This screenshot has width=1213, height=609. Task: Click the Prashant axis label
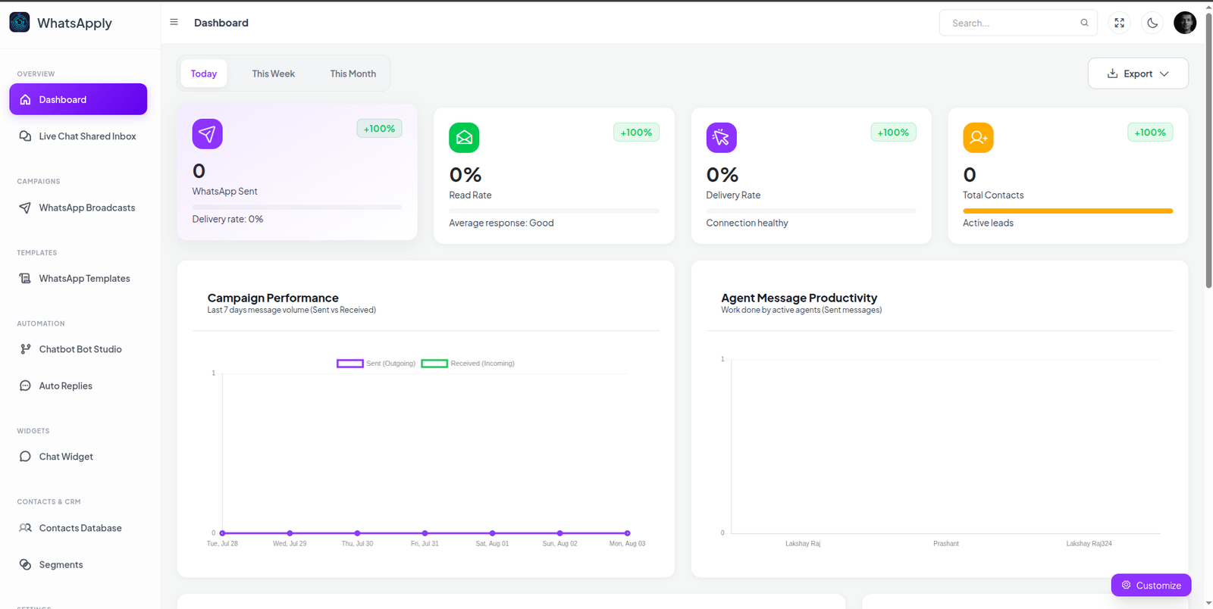point(946,544)
